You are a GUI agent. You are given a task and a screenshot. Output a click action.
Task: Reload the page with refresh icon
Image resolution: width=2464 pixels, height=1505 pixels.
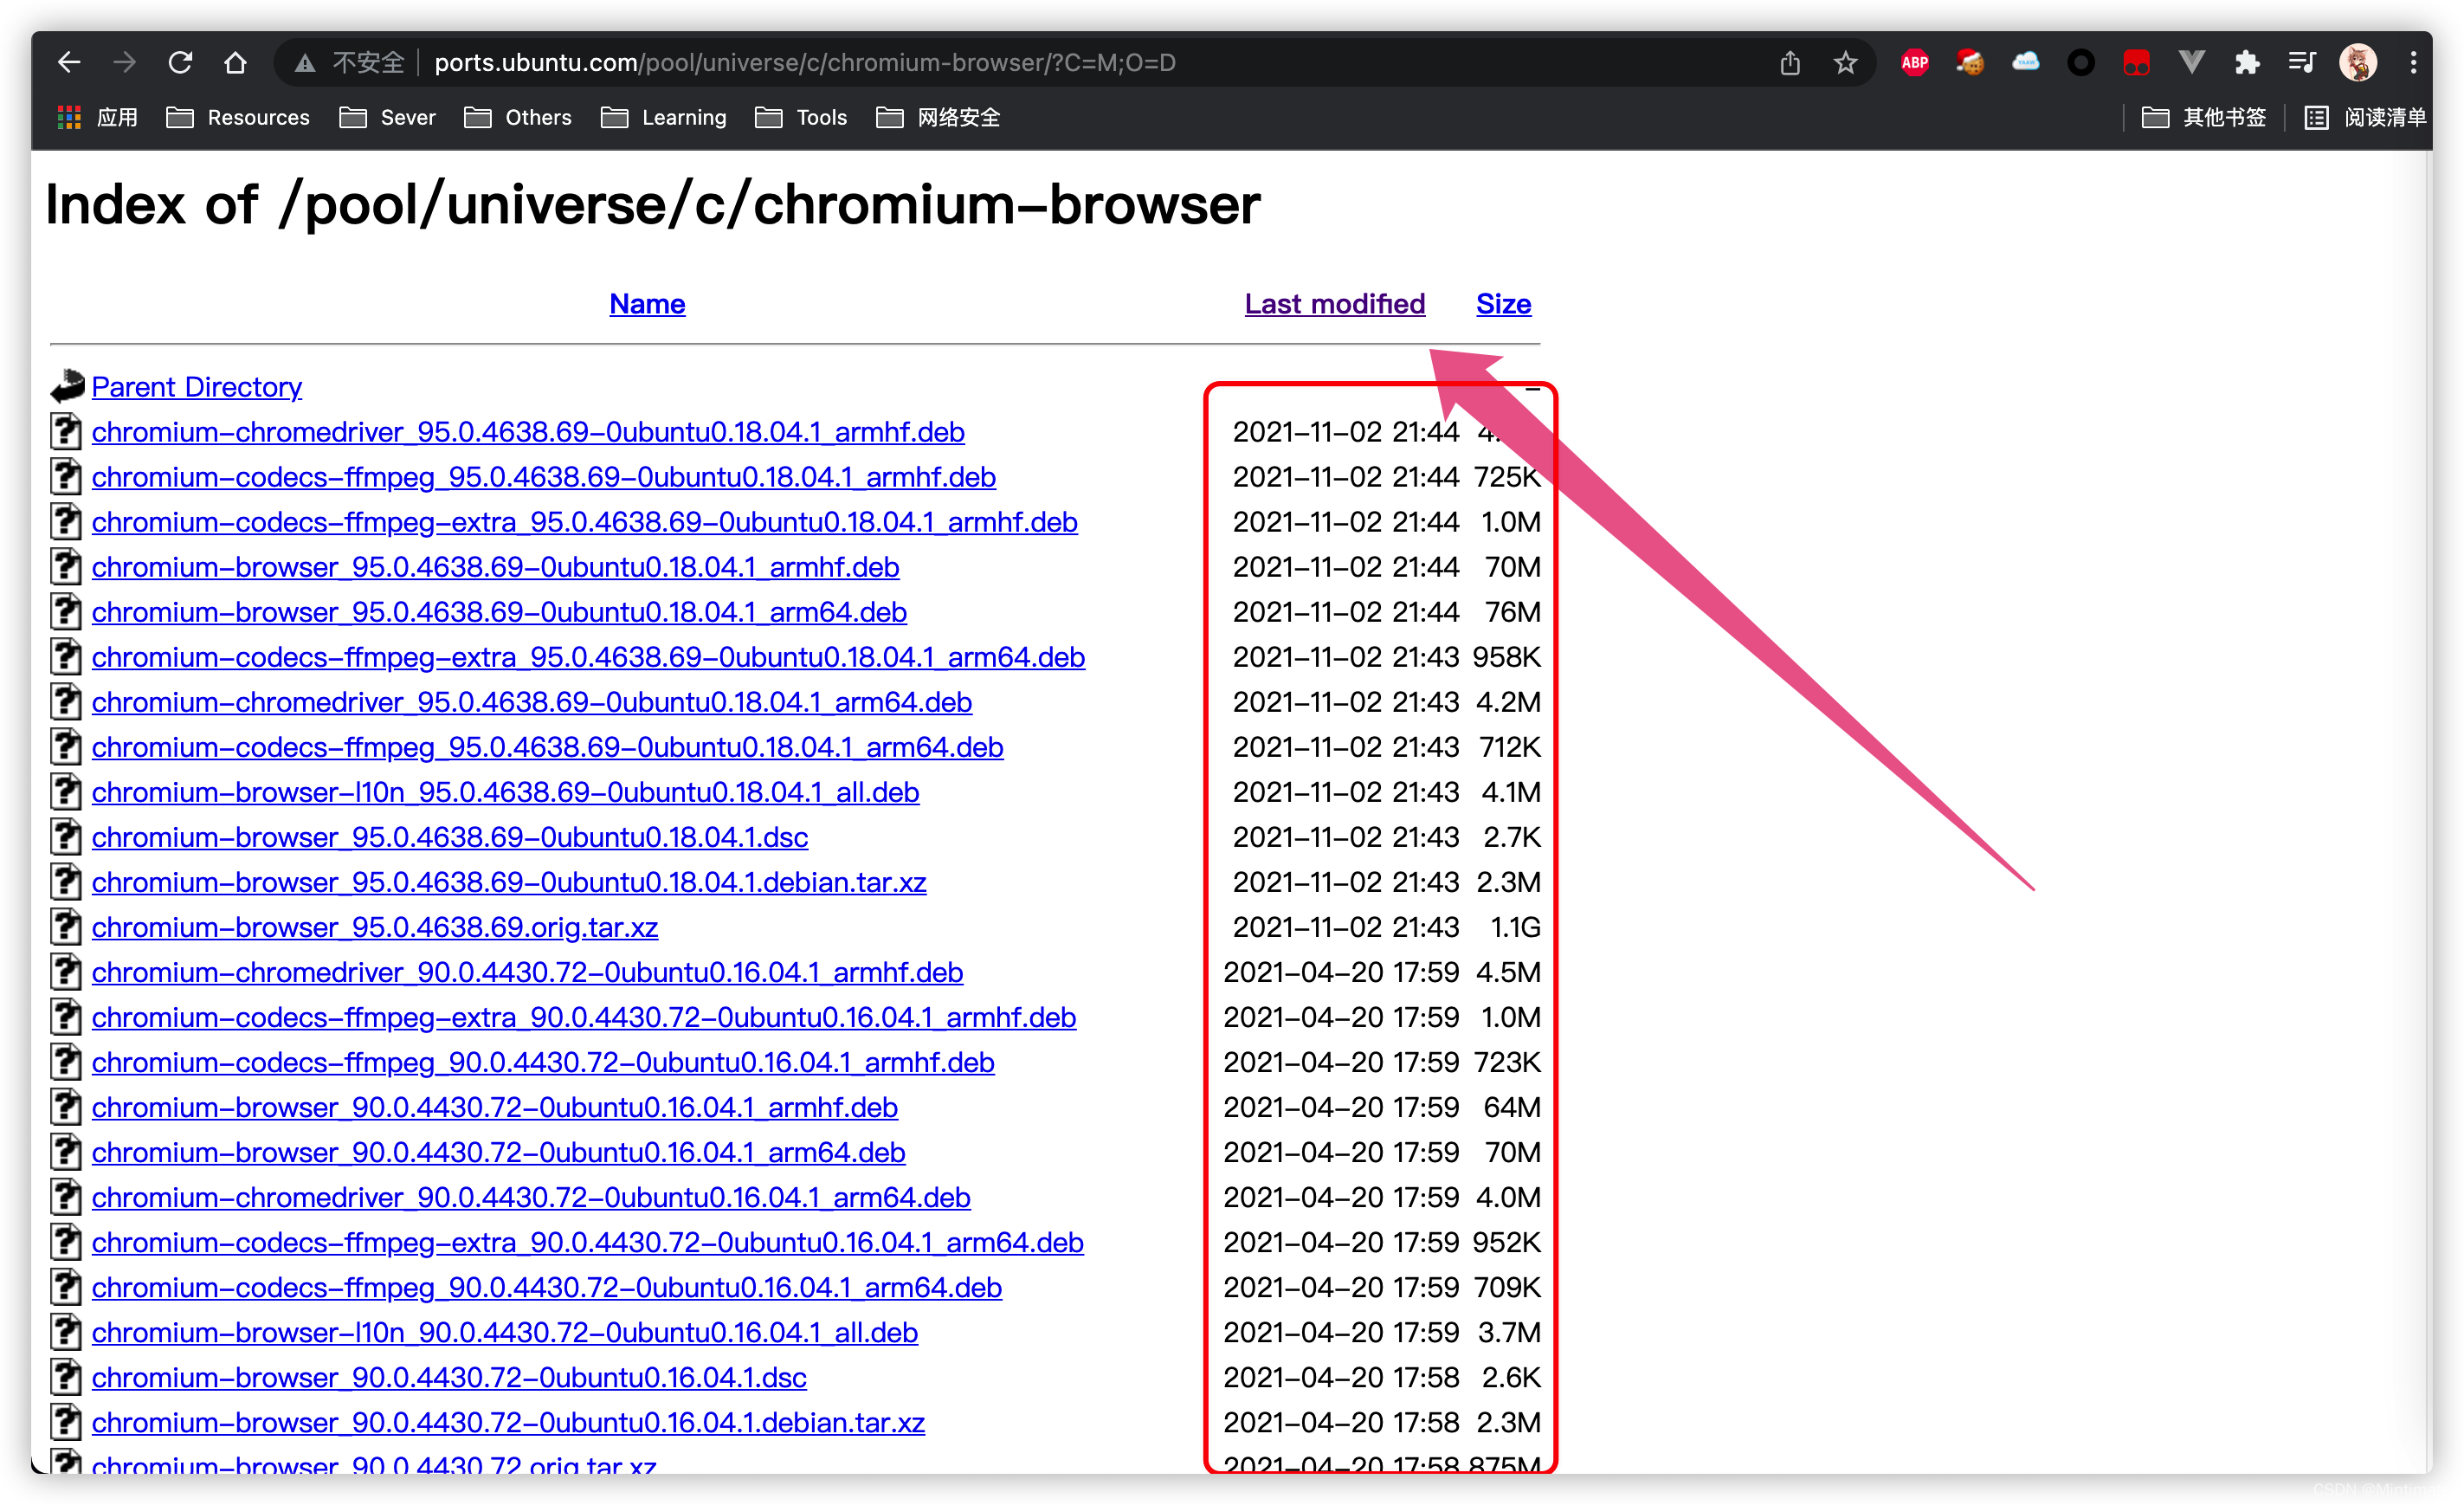(x=180, y=63)
